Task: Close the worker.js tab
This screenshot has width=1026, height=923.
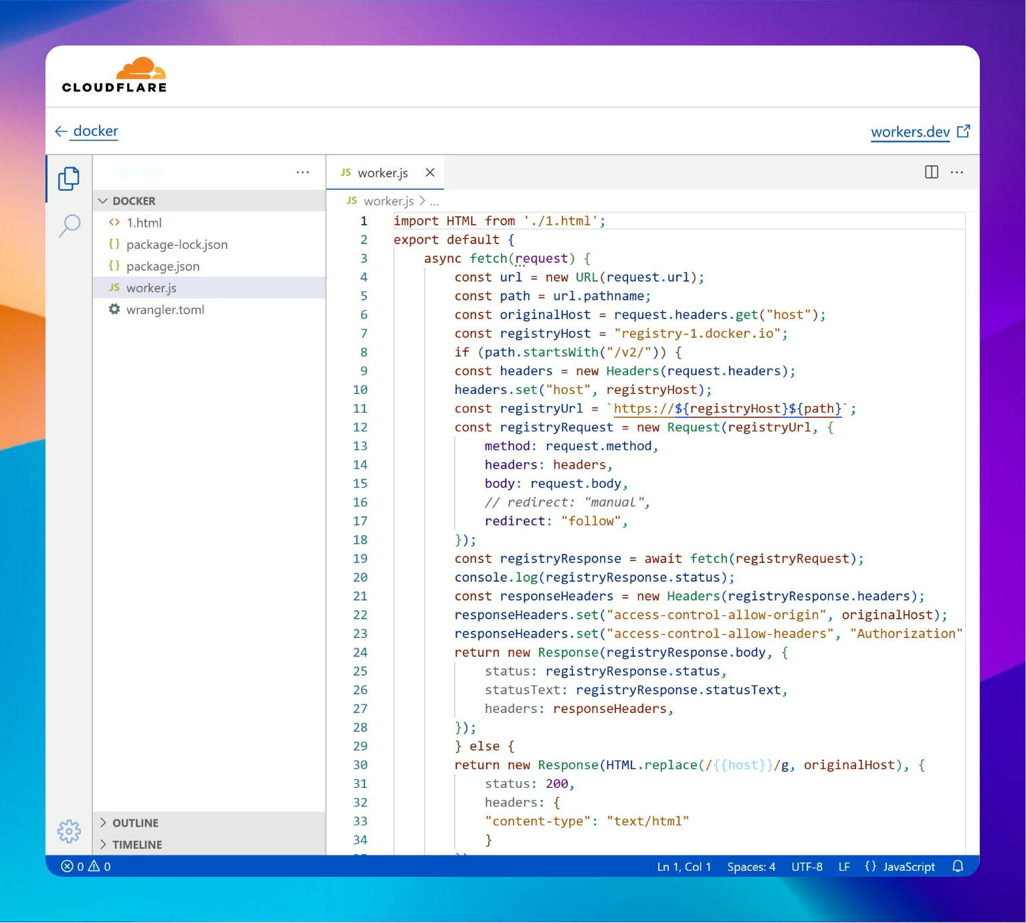Action: tap(430, 173)
